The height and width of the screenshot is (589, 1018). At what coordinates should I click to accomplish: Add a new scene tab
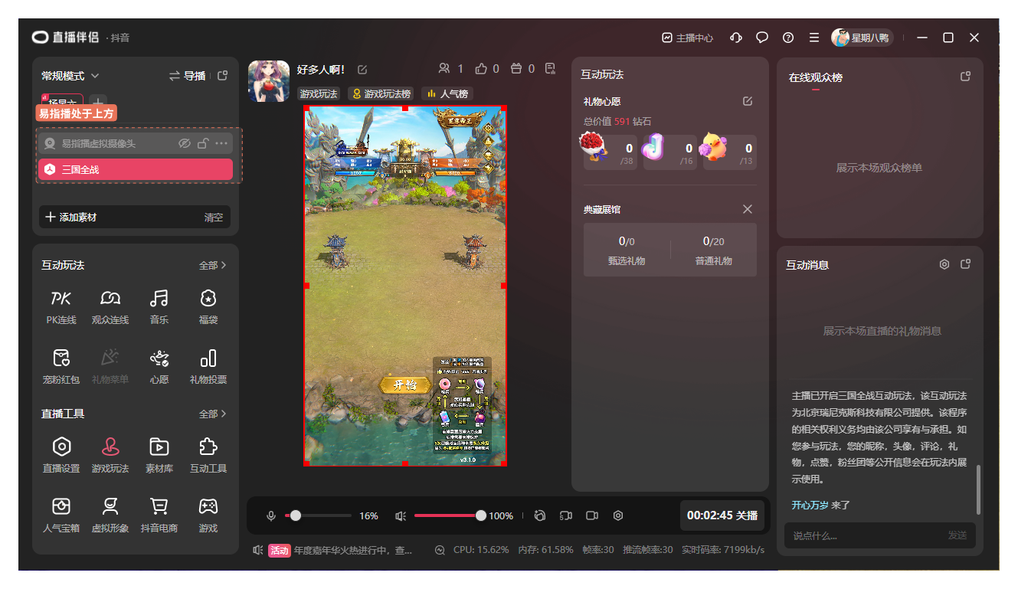click(98, 102)
